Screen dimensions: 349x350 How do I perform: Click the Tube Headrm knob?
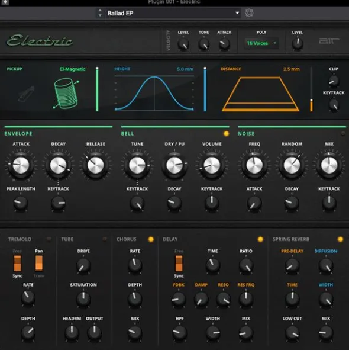[x=72, y=333]
